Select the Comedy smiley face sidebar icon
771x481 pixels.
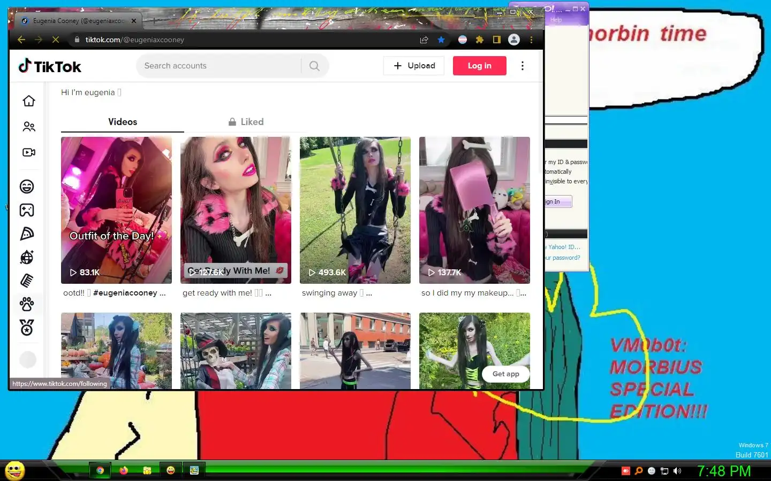tap(27, 187)
